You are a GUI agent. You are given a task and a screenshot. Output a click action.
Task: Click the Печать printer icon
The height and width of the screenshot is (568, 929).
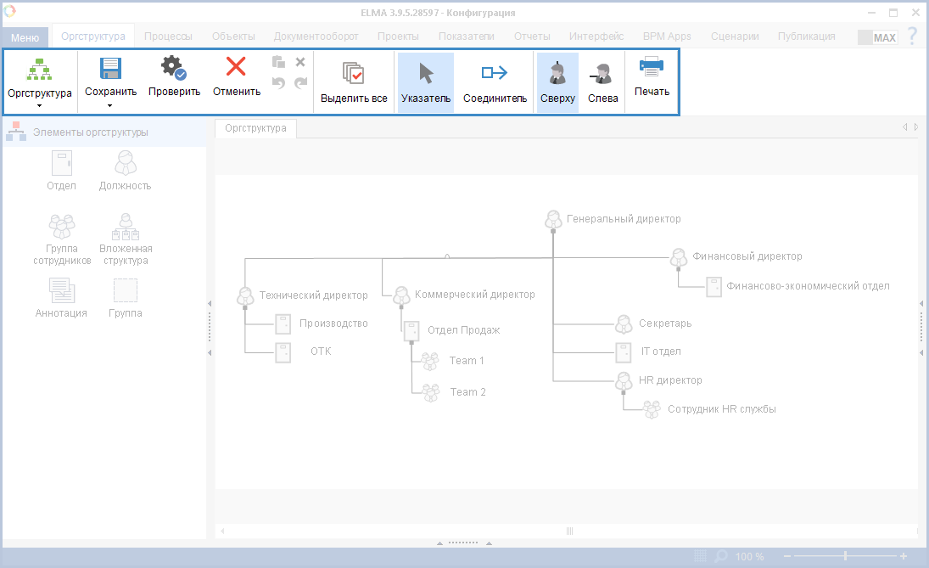[x=652, y=68]
